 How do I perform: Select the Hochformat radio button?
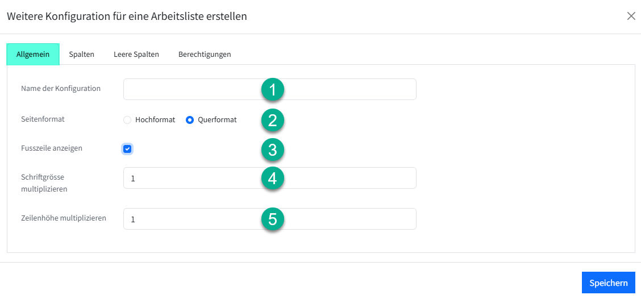pos(127,120)
